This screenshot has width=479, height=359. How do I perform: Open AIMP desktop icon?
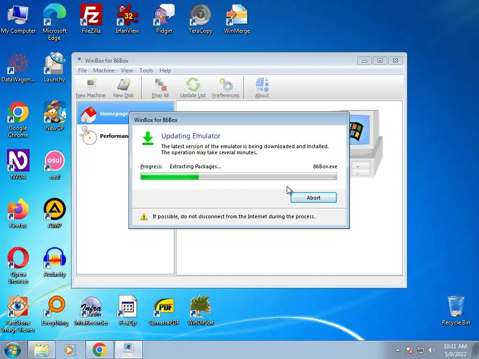click(x=54, y=213)
